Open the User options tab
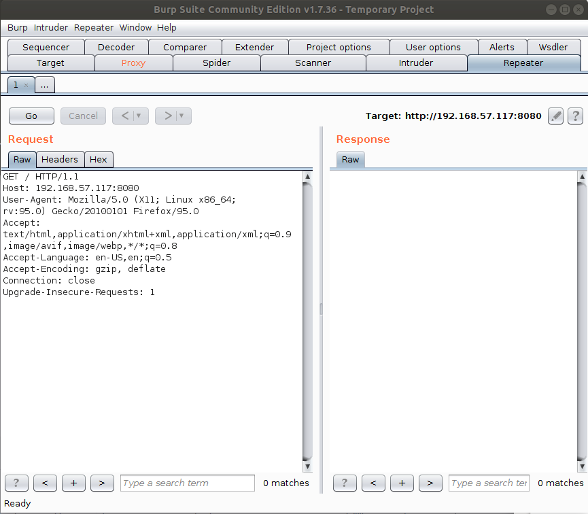The image size is (588, 514). (x=433, y=48)
